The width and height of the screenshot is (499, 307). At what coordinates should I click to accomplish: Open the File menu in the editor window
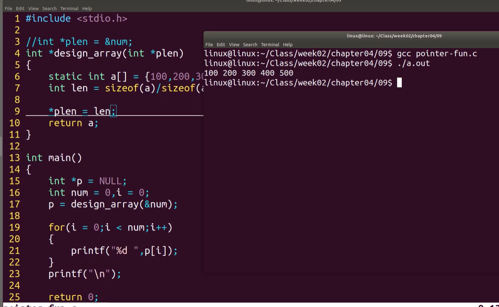pyautogui.click(x=8, y=9)
